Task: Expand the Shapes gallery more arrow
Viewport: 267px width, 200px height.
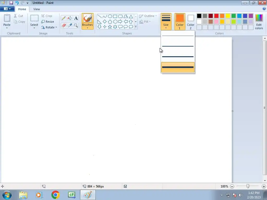Action: (136, 27)
